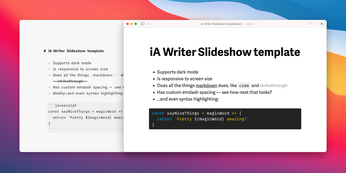Click the Edited label in the title bar
The height and width of the screenshot is (173, 346).
tap(249, 24)
